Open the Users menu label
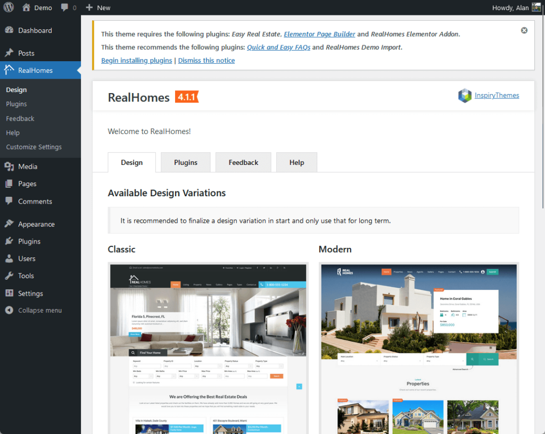 (27, 258)
